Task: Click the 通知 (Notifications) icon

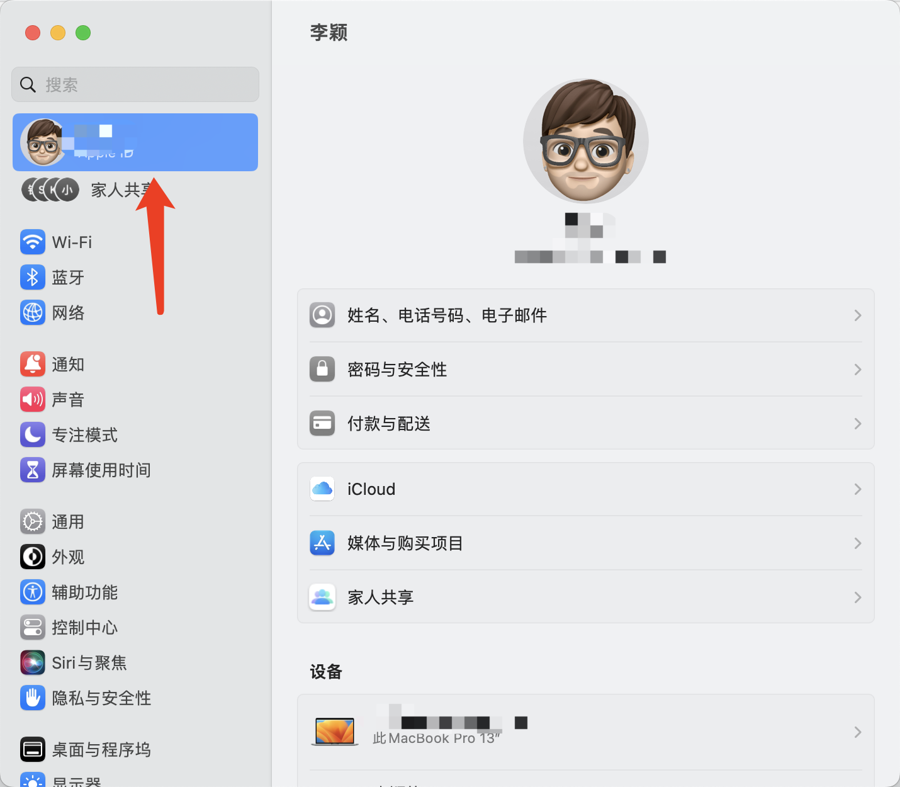Action: point(33,364)
